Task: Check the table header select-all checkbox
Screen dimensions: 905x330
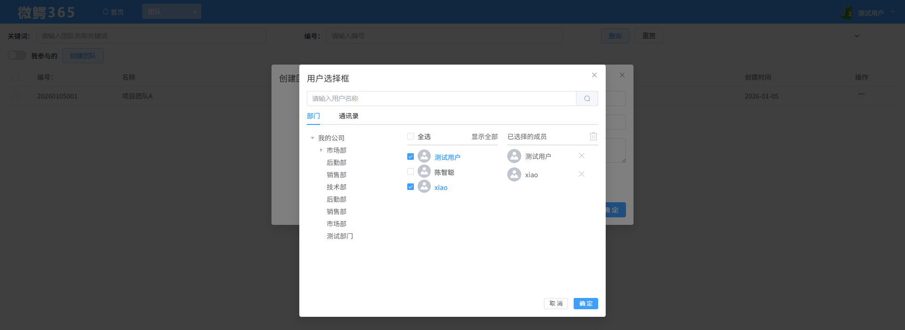Action: point(16,77)
